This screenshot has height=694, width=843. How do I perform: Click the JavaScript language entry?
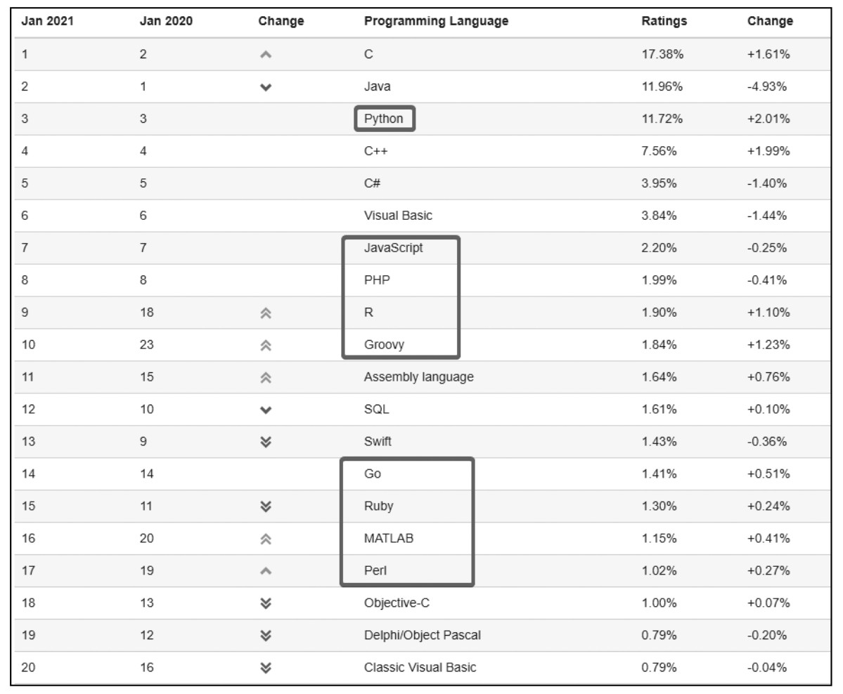click(x=394, y=248)
